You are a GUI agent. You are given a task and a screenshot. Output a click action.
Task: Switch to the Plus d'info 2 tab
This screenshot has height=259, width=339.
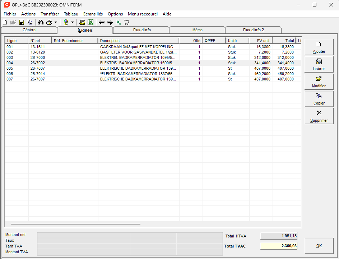click(254, 30)
